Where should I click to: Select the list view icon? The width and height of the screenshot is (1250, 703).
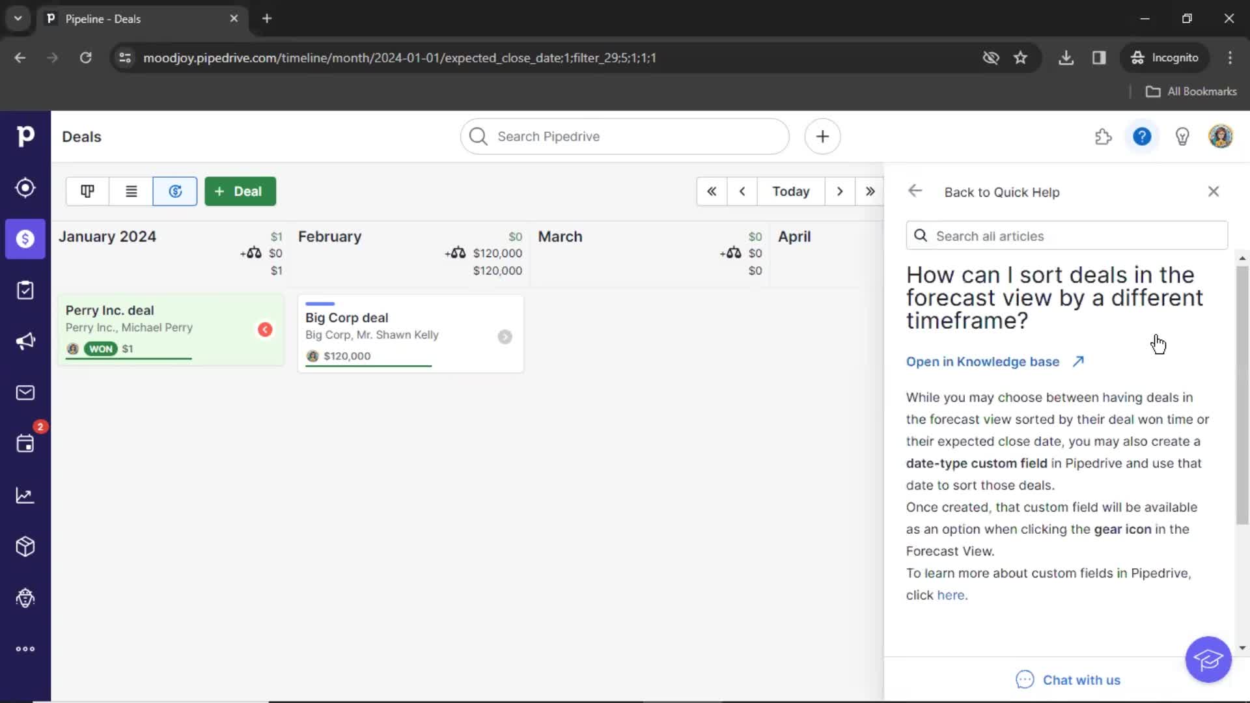tap(132, 191)
